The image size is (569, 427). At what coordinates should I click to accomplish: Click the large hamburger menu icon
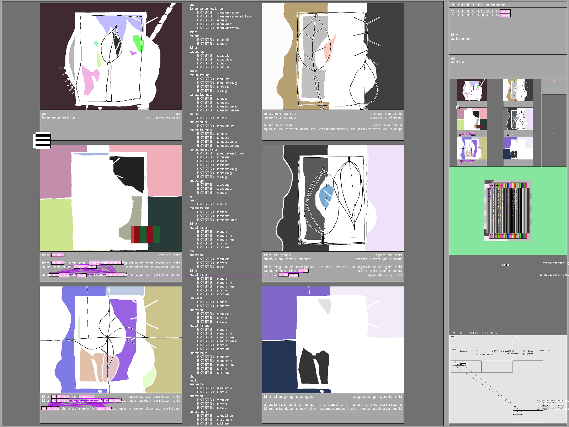[42, 140]
